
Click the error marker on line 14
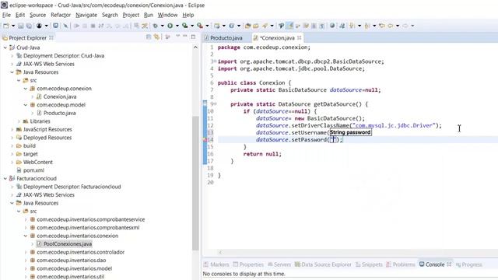tap(205, 140)
